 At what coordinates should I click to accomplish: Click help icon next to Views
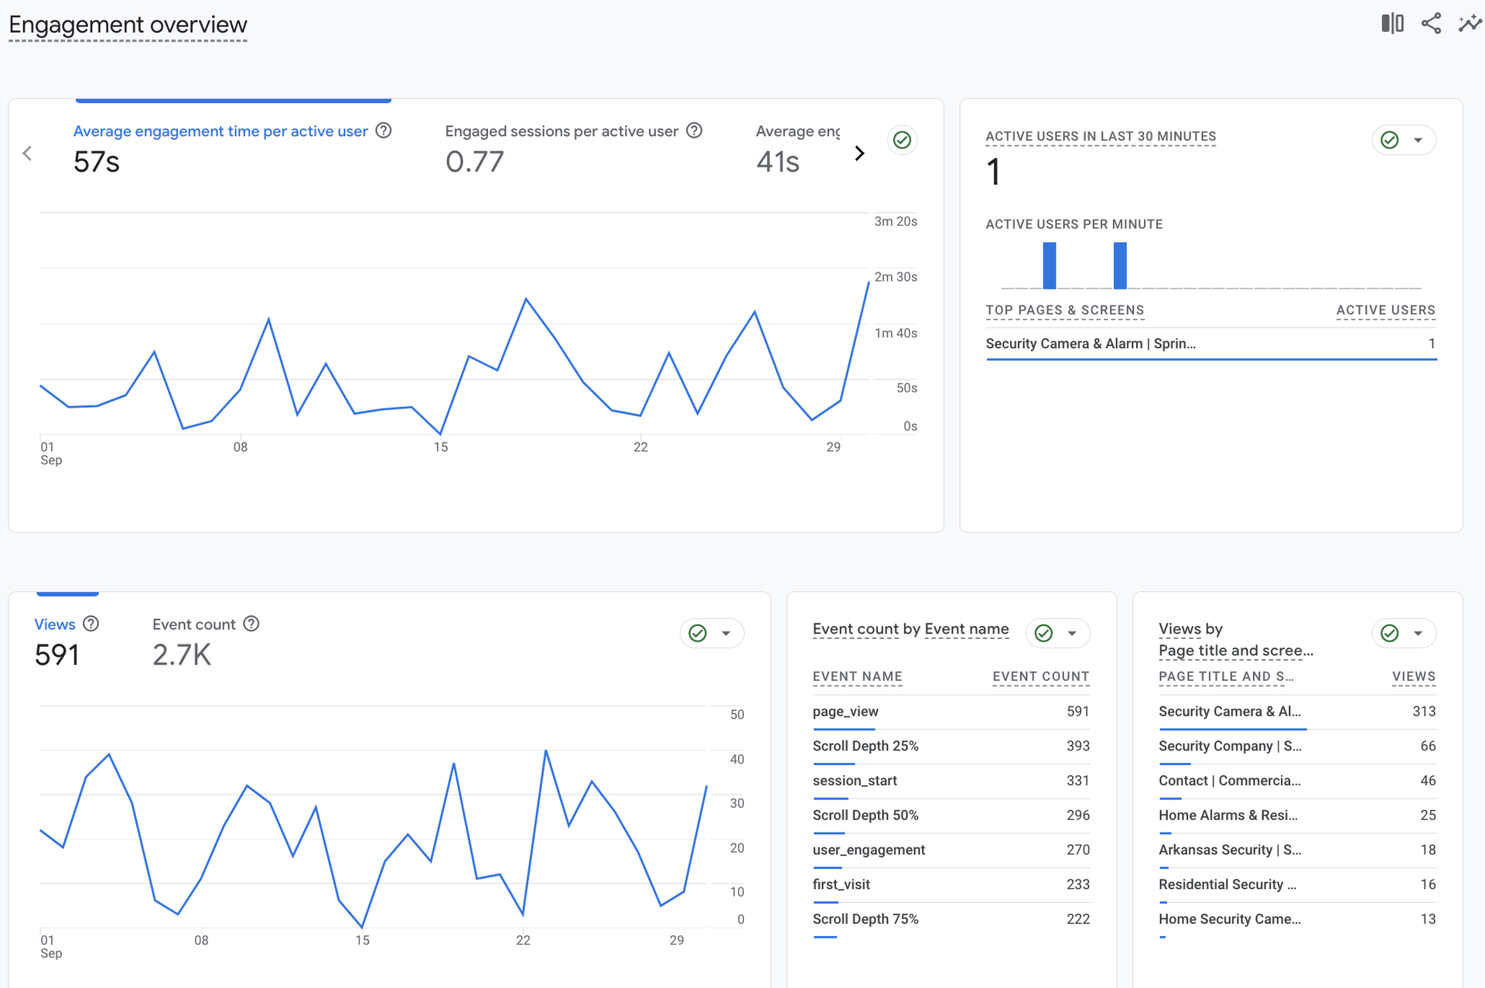(91, 624)
